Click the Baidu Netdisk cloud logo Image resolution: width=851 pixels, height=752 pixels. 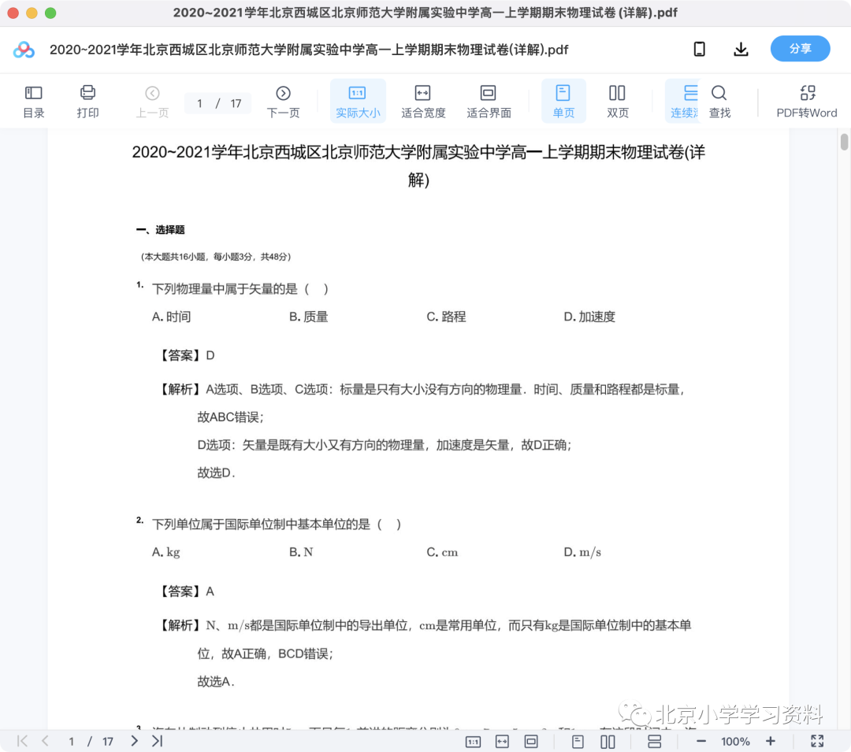pyautogui.click(x=24, y=50)
